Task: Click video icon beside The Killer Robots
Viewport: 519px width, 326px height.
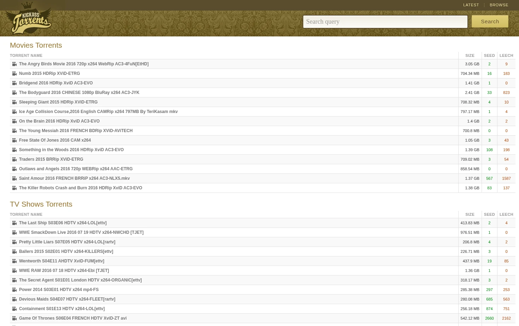Action: click(14, 188)
